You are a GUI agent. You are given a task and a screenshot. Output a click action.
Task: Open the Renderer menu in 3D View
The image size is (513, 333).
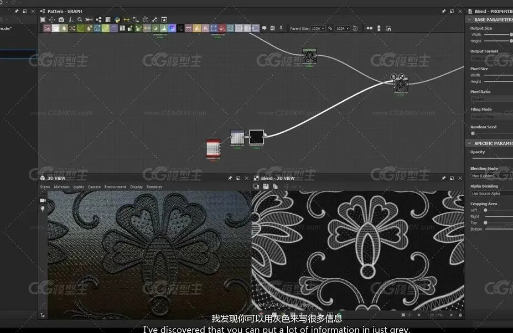(154, 187)
